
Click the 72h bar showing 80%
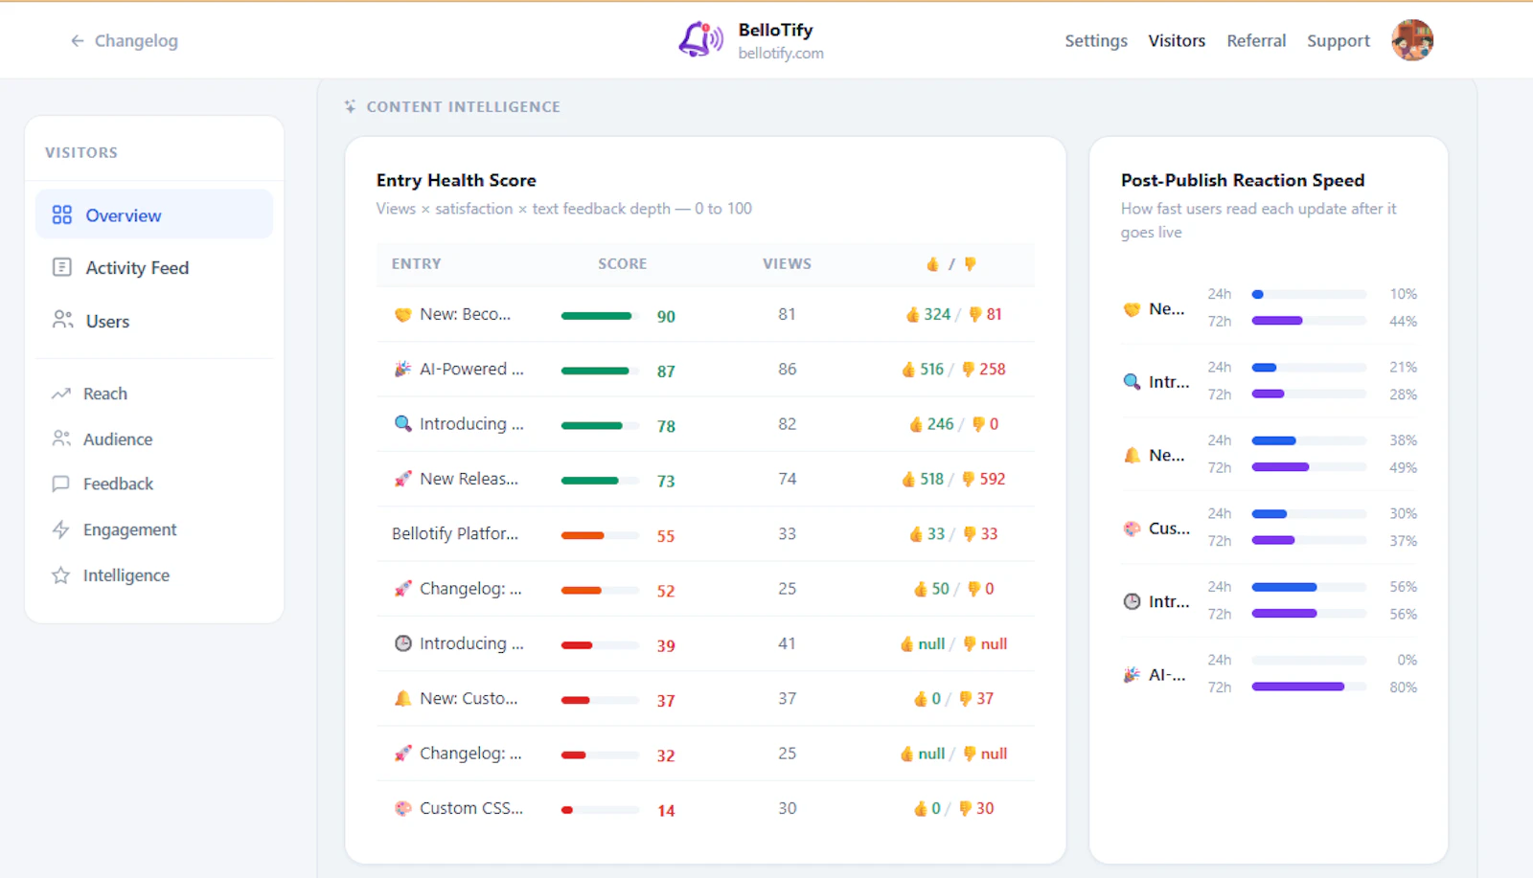click(1309, 687)
